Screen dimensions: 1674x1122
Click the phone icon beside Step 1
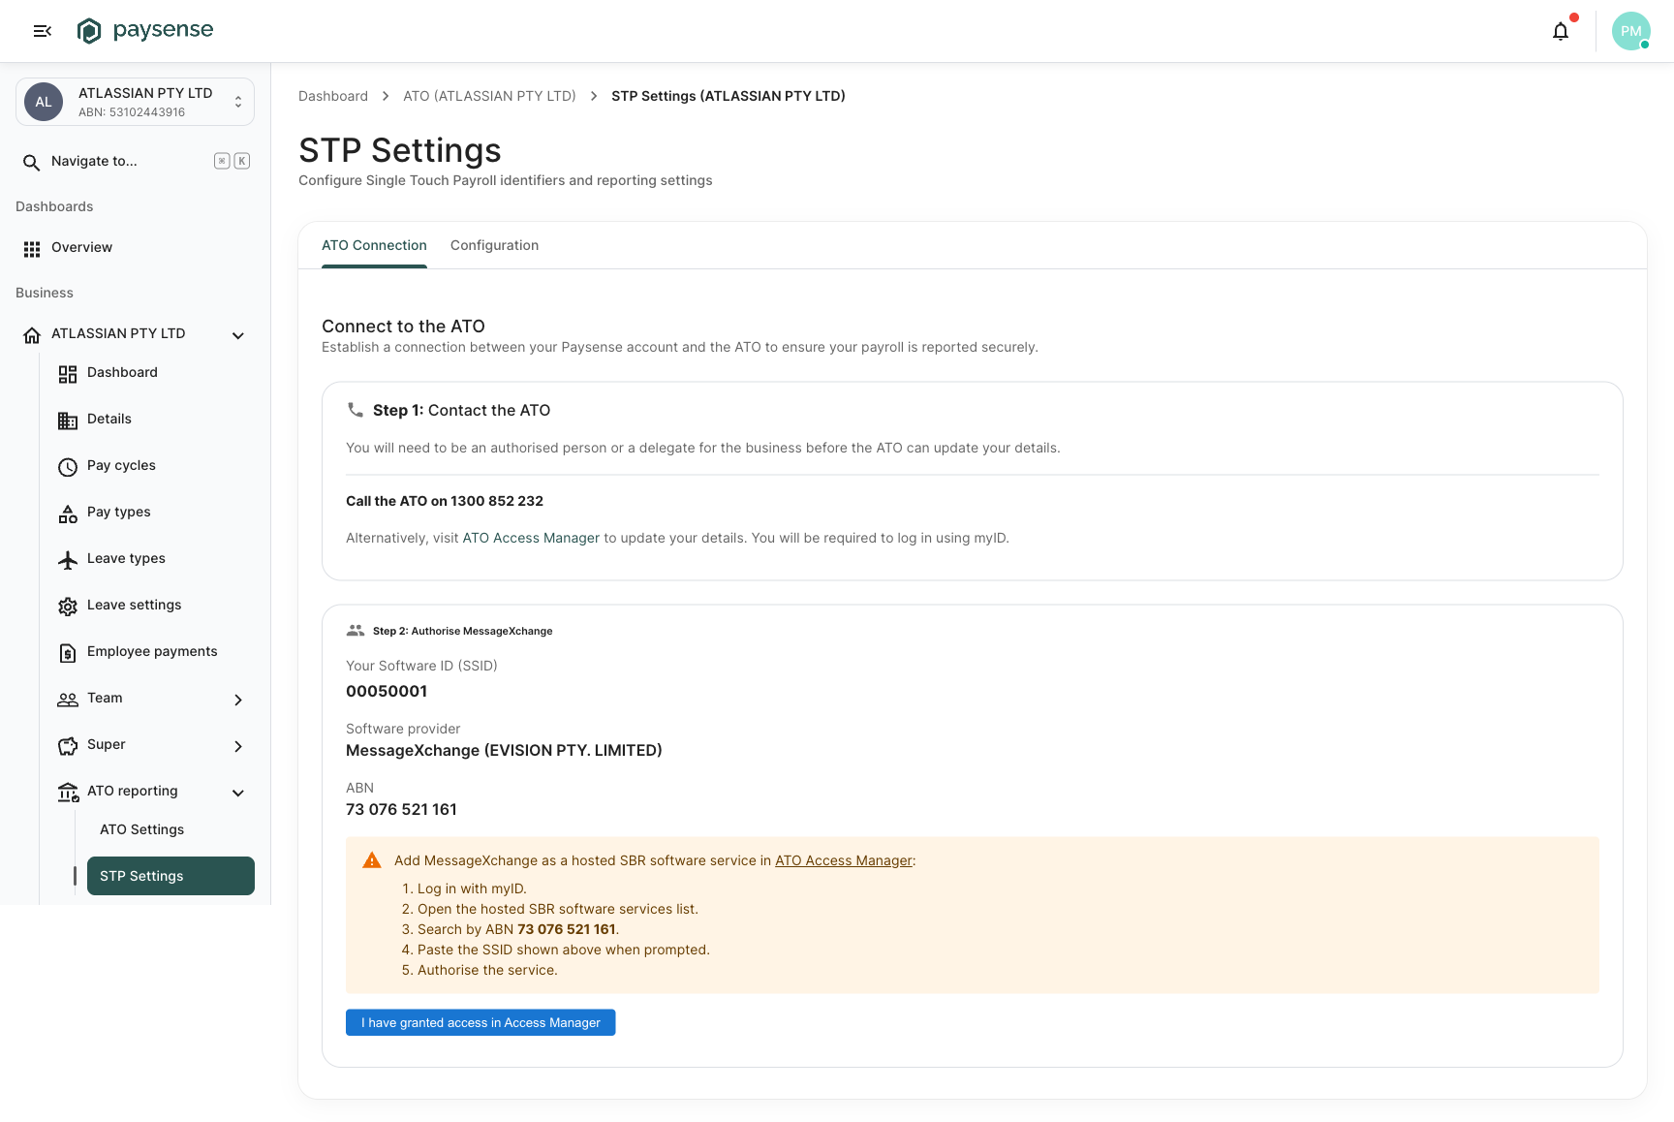pos(356,410)
